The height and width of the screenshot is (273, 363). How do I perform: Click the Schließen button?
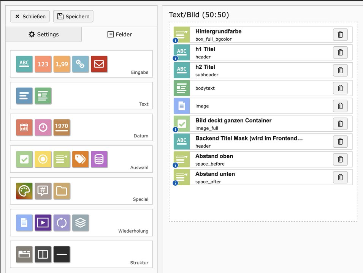click(x=30, y=16)
